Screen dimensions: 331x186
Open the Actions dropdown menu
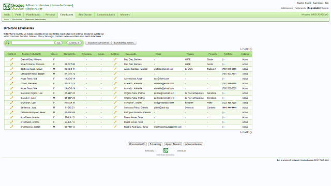74,43
